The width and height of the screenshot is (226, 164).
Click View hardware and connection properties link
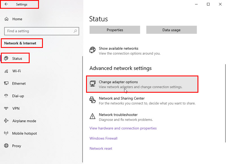pyautogui.click(x=123, y=128)
